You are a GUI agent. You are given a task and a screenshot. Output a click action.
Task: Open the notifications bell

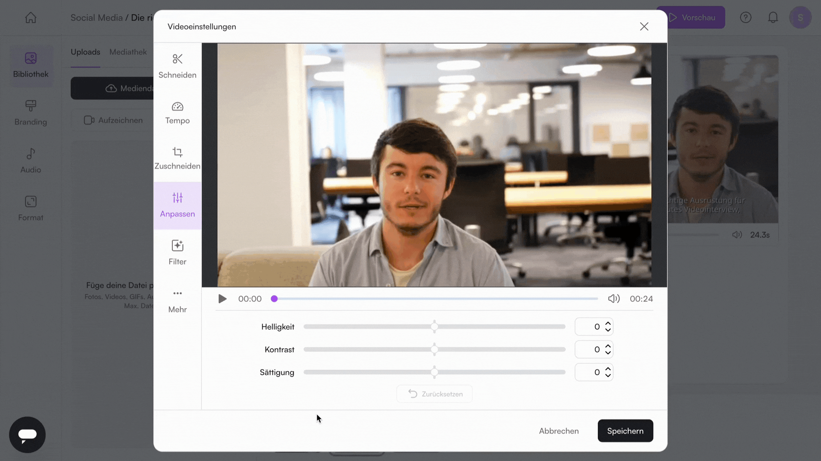(x=773, y=18)
